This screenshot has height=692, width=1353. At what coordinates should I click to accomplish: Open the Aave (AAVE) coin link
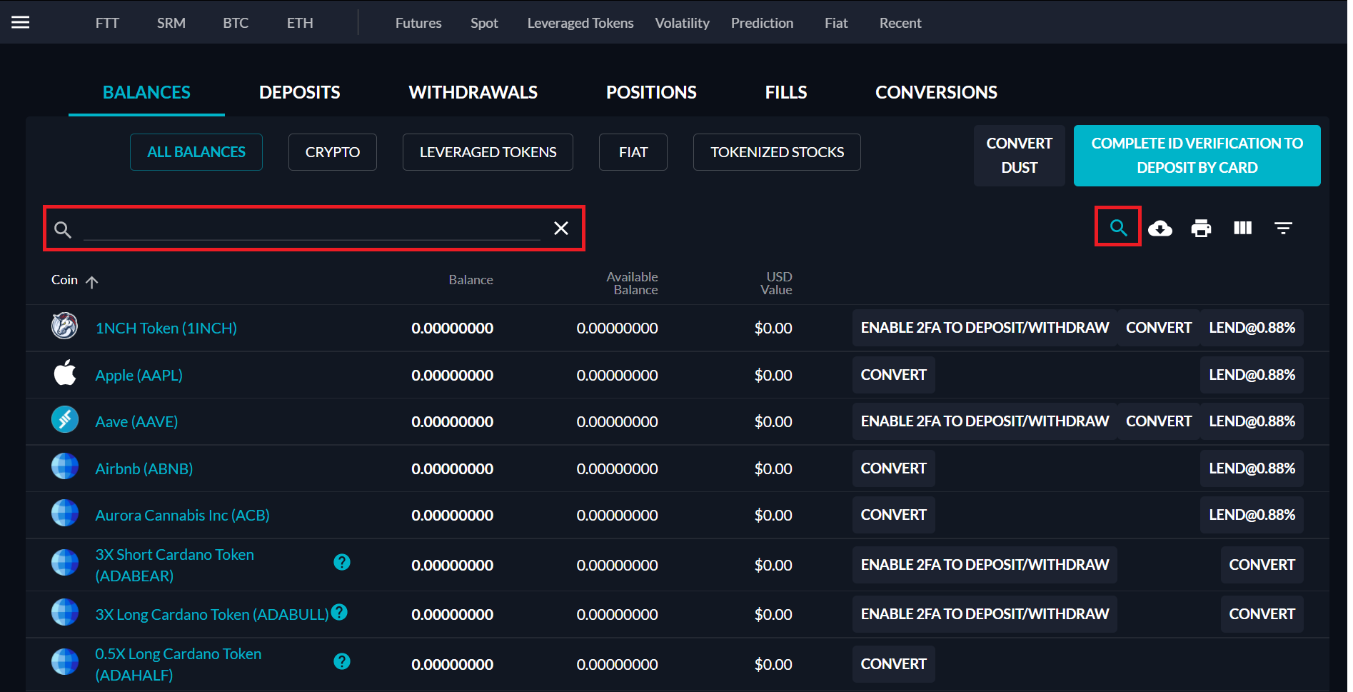coord(136,422)
